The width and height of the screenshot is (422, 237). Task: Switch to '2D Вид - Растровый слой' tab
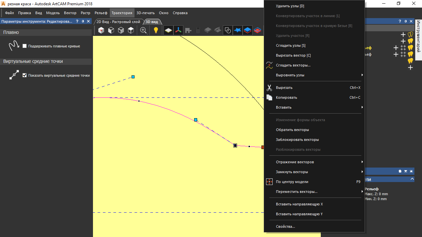[118, 22]
